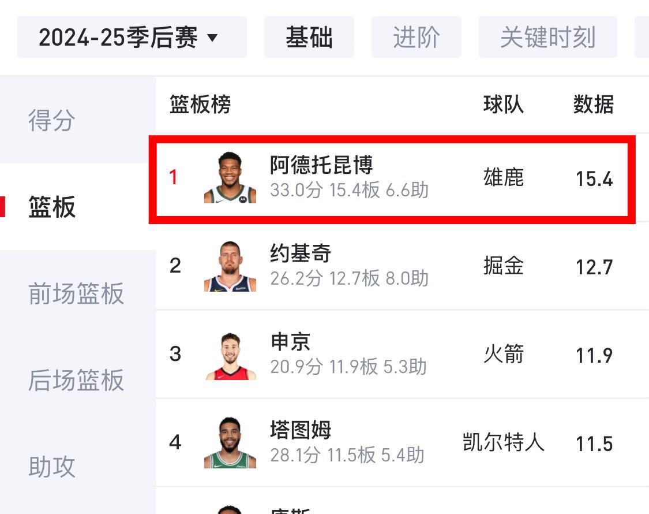Screen dimensions: 649x514
Task: Click the 凯尔特人 team name
Action: tap(503, 442)
